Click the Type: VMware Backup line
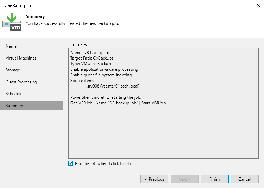Screen dimensions: 264x188 point(90,64)
